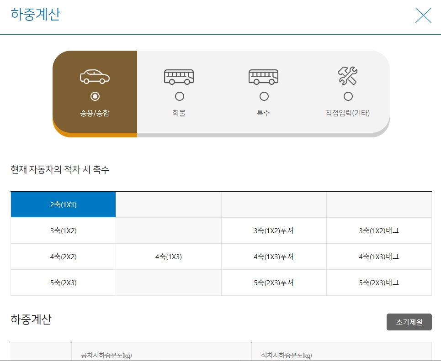The width and height of the screenshot is (441, 361).
Task: Click the wrench tools icon
Action: click(348, 76)
